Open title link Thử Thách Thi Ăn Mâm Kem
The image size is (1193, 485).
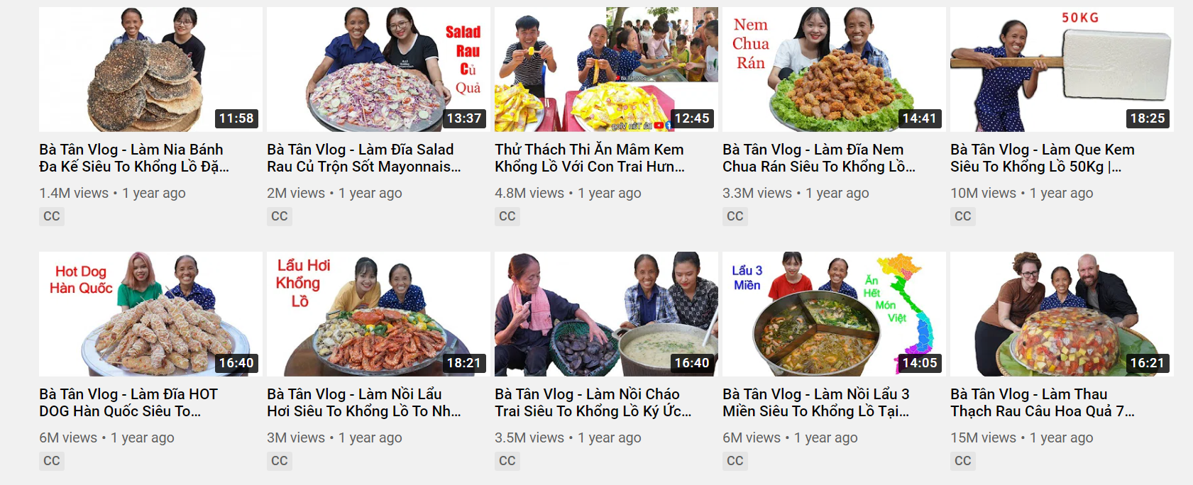point(590,158)
